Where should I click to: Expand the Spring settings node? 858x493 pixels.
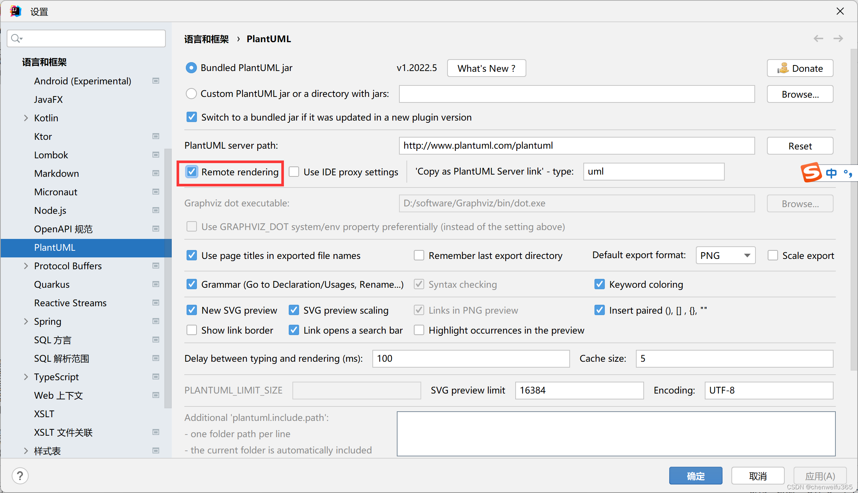click(26, 321)
